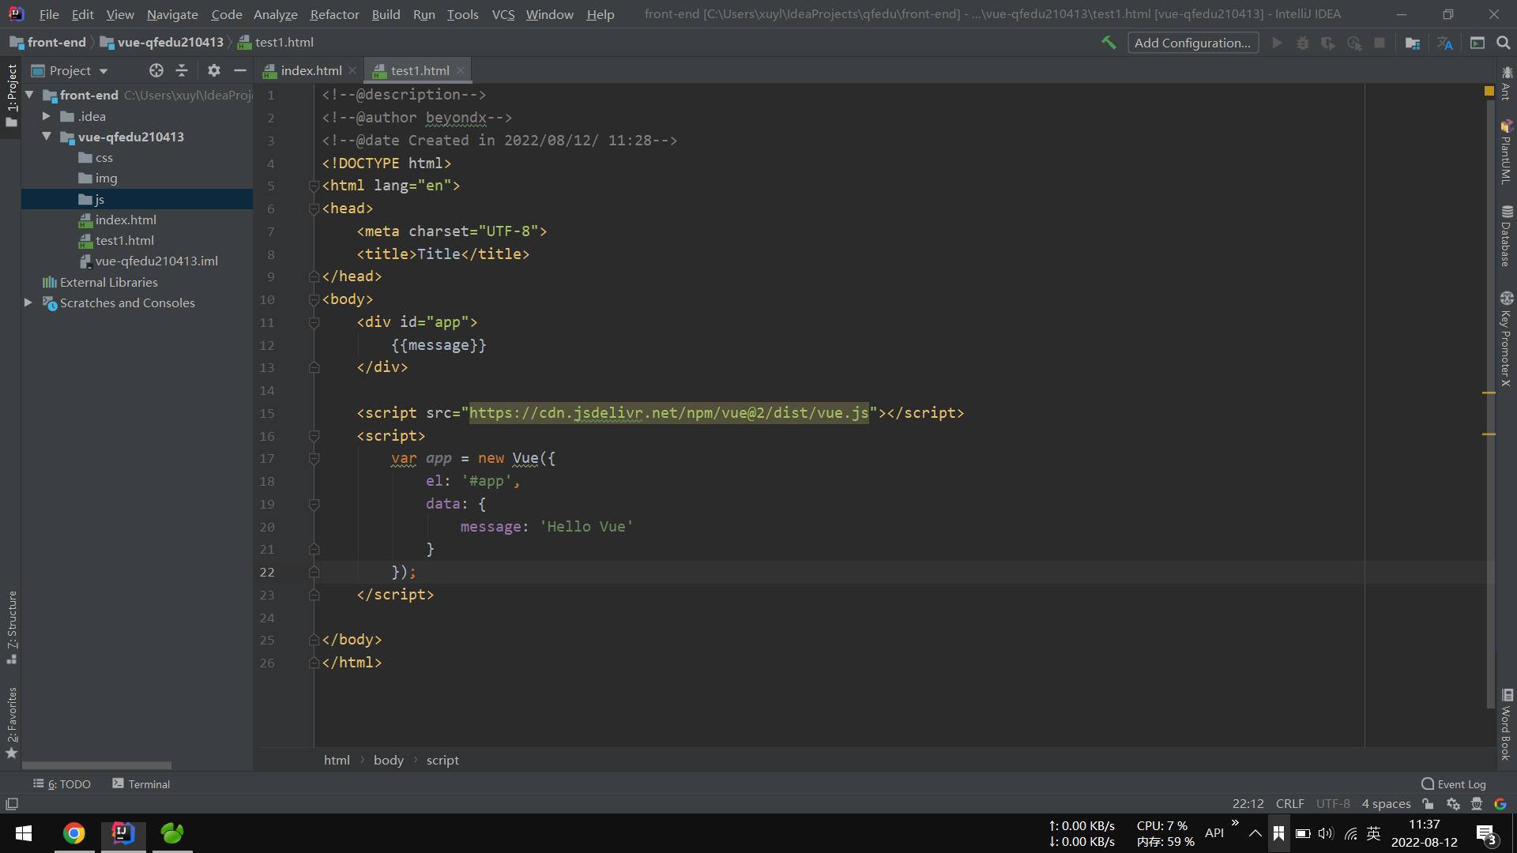The width and height of the screenshot is (1517, 853).
Task: Fold the html tag at line 5
Action: click(x=314, y=186)
